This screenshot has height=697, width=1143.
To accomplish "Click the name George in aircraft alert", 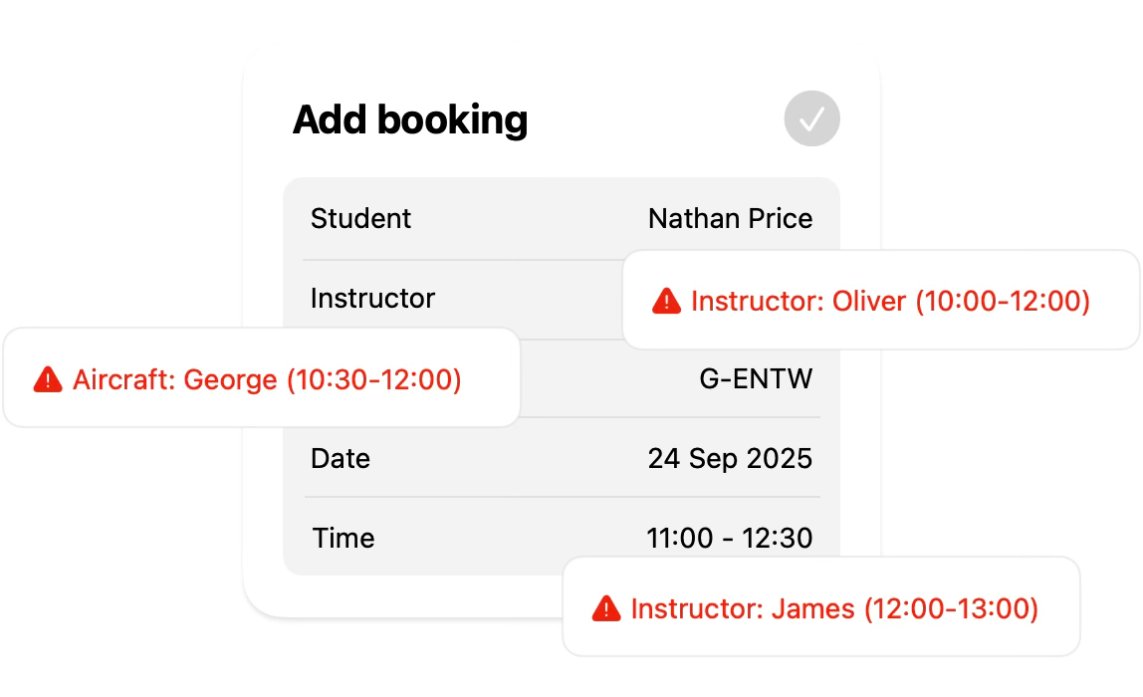I will point(231,379).
